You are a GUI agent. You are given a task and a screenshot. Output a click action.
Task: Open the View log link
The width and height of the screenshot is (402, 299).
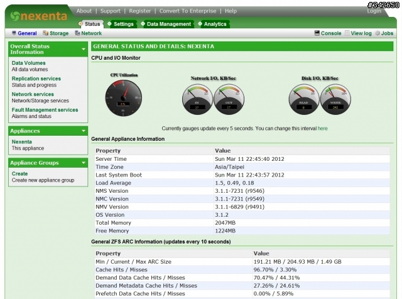[x=361, y=33]
